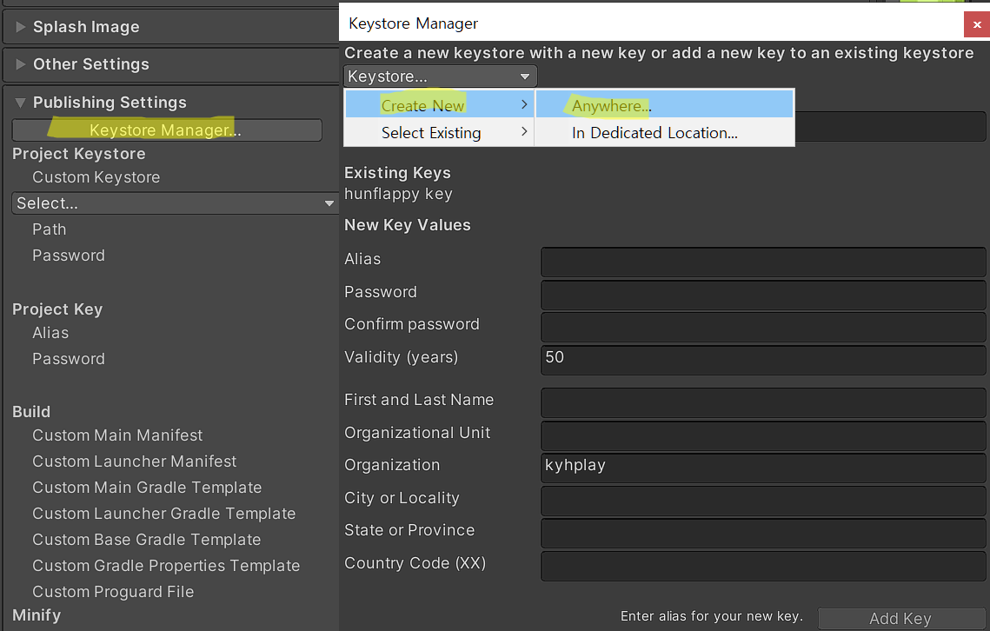The height and width of the screenshot is (631, 990).
Task: Click the Country Code (XX) field
Action: coord(763,564)
